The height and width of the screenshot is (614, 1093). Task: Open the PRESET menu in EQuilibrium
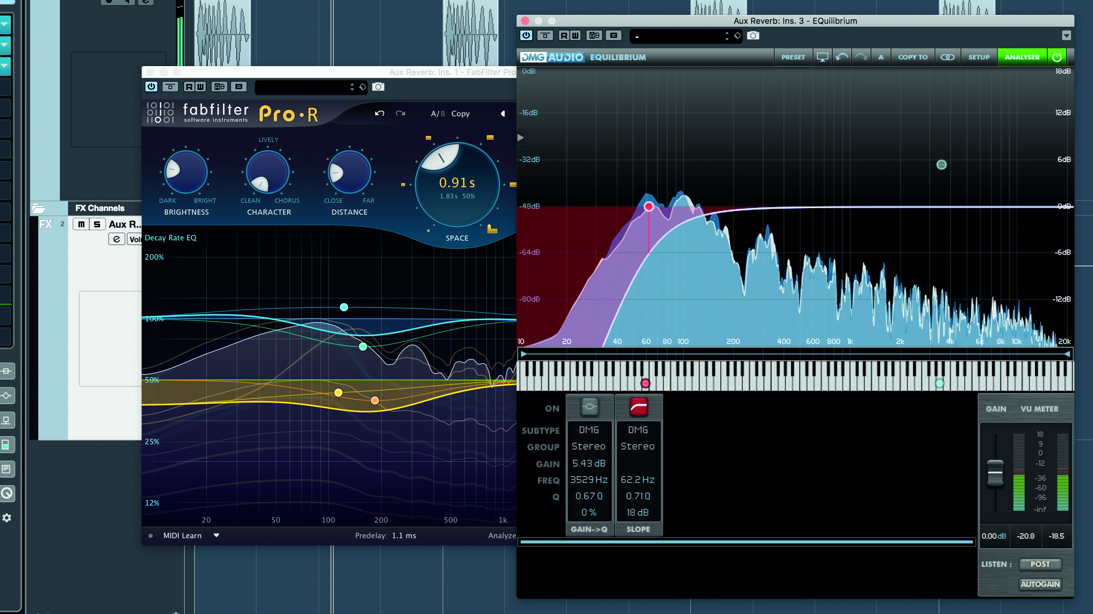click(x=793, y=57)
